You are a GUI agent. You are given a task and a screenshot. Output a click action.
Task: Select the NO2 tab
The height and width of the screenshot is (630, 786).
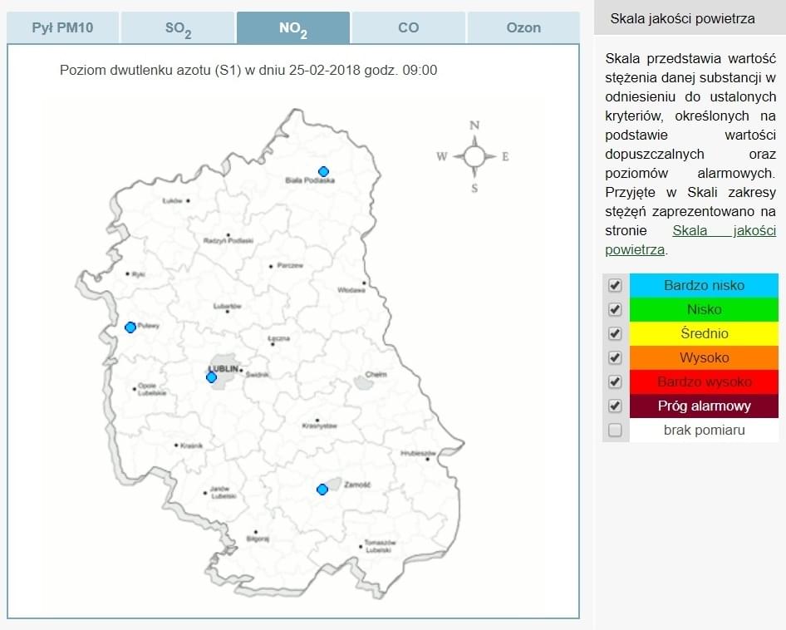[292, 27]
